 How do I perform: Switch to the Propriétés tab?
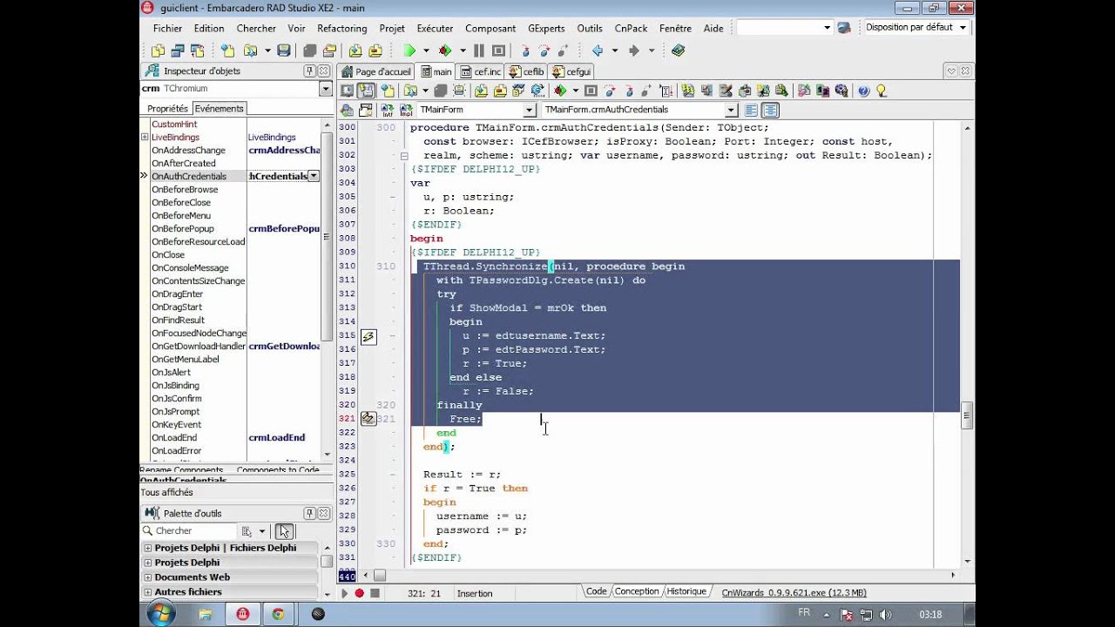tap(167, 109)
